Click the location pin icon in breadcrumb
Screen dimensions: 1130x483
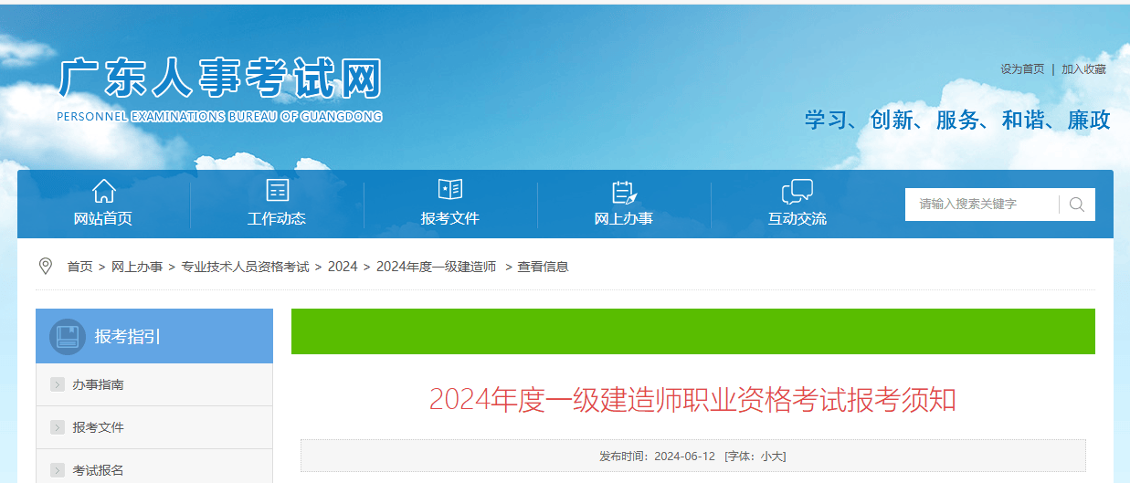point(45,266)
